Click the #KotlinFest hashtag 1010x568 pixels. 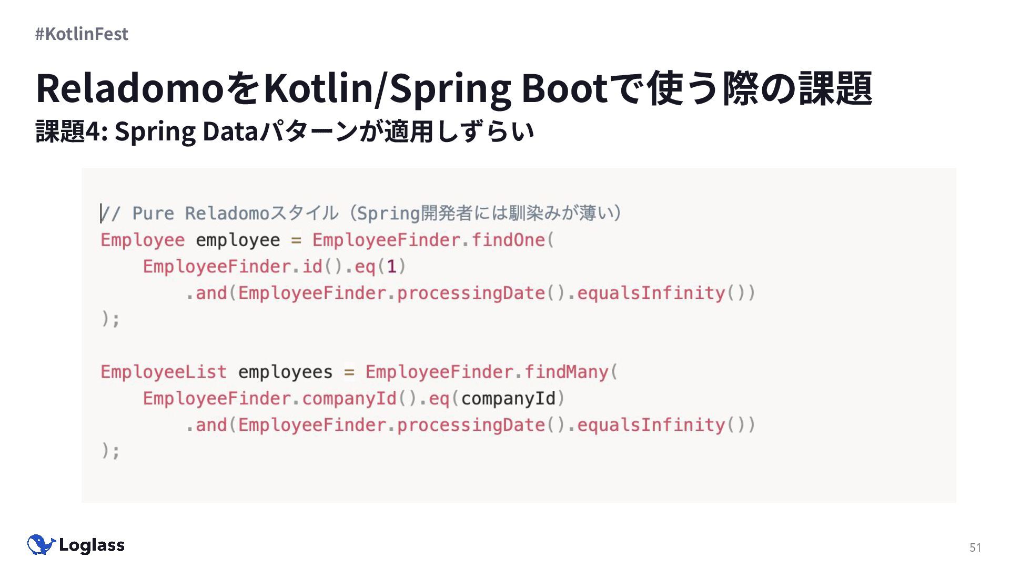(82, 34)
